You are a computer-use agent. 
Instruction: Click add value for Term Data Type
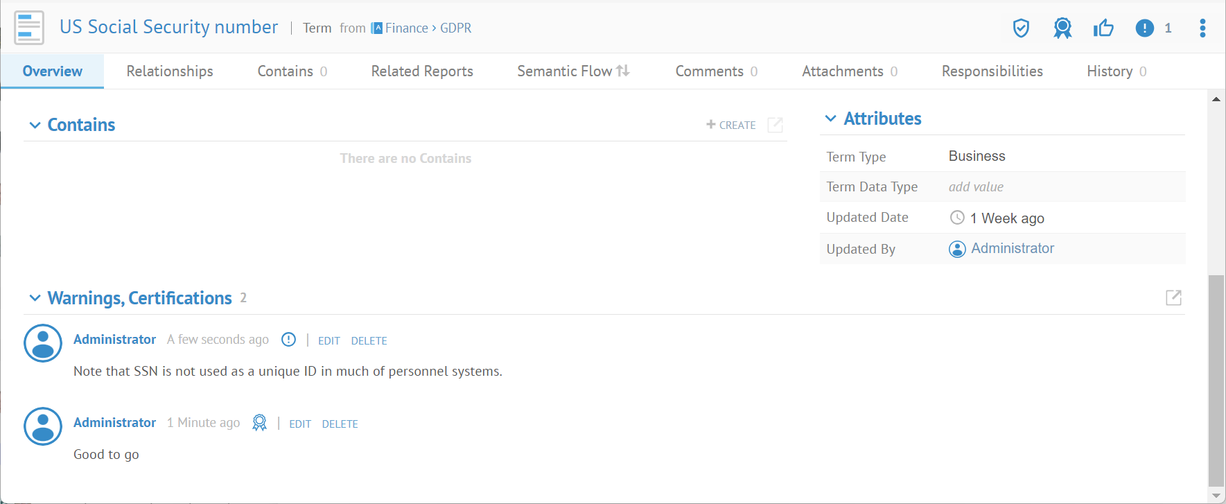[x=976, y=186]
